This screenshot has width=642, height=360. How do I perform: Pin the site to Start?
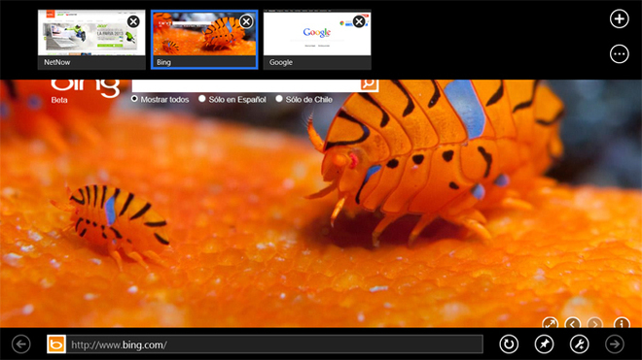(544, 344)
